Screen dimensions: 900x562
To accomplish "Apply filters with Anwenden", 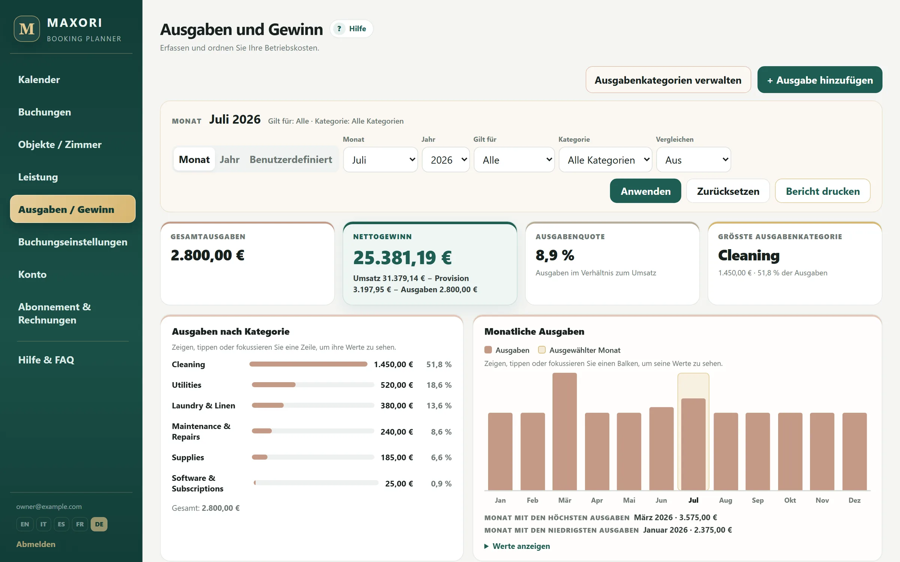I will (x=645, y=191).
